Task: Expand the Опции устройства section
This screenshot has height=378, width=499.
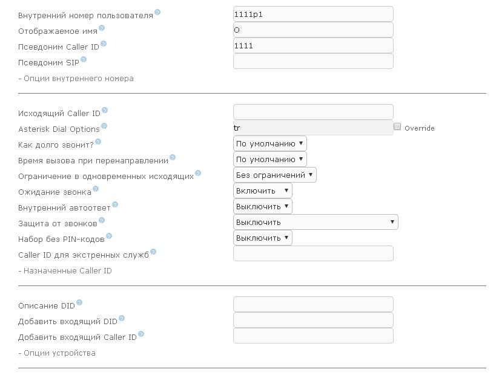Action: [57, 353]
